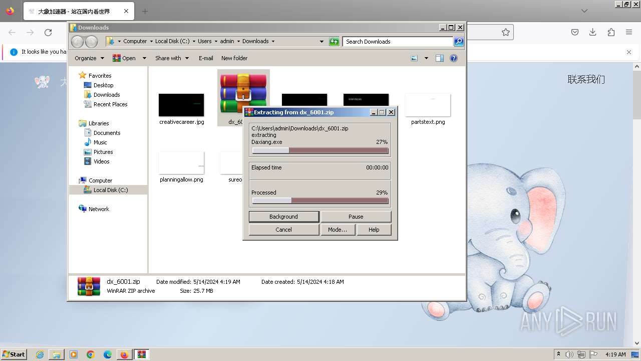This screenshot has width=641, height=361.
Task: Click the Daxiang.exe file progress bar
Action: pos(320,150)
